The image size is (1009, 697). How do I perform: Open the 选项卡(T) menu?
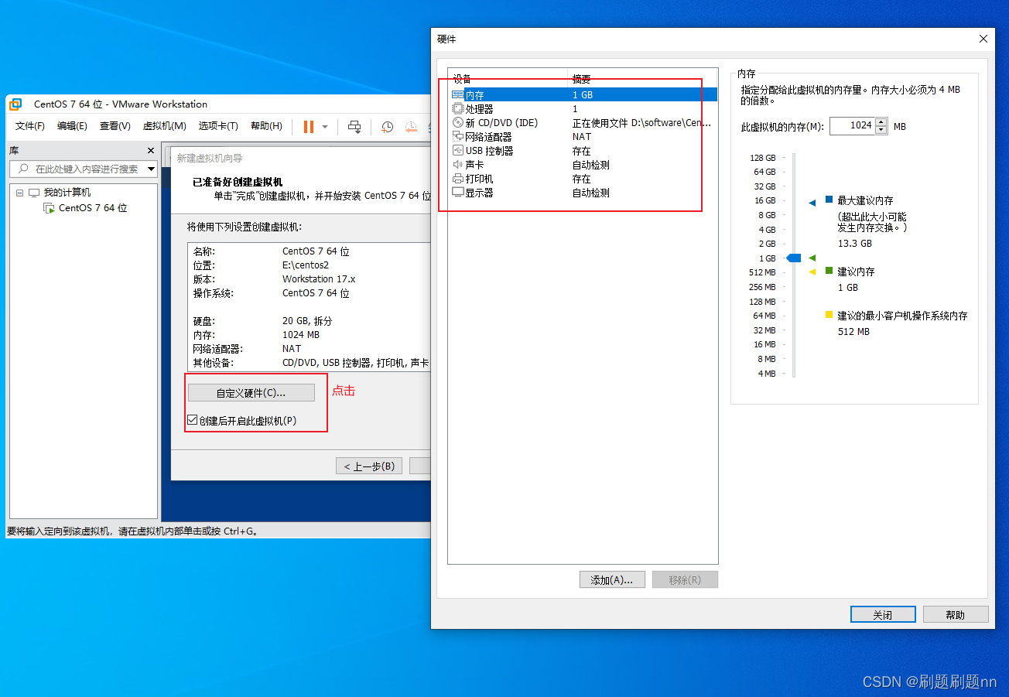tap(218, 126)
